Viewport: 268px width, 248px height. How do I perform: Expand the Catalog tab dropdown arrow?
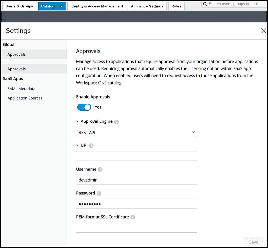pos(61,6)
